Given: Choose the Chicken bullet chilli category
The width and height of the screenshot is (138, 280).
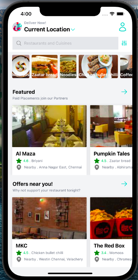Looking at the screenshot, I should tap(98, 66).
